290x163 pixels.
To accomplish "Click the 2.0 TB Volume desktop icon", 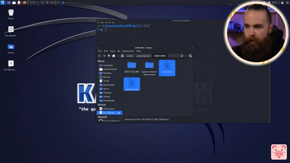I will (x=10, y=66).
